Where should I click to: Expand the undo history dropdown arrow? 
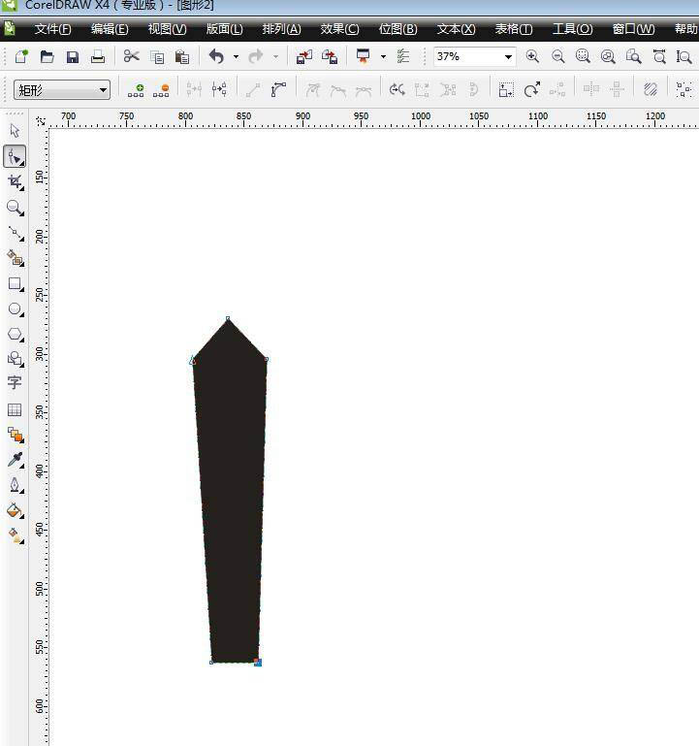[x=236, y=57]
